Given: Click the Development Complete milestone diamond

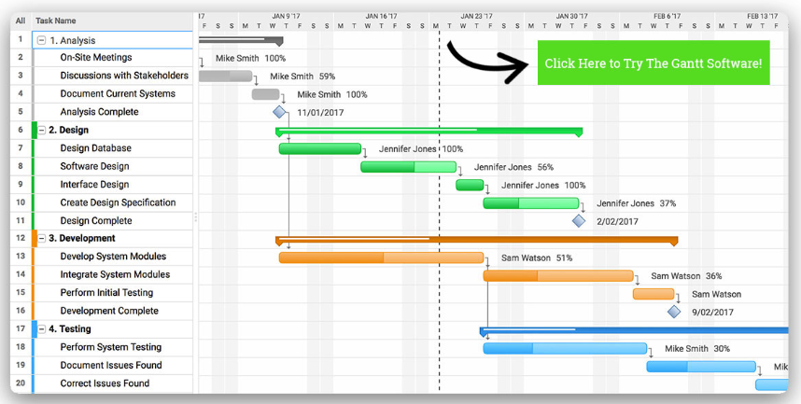Looking at the screenshot, I should coord(674,312).
